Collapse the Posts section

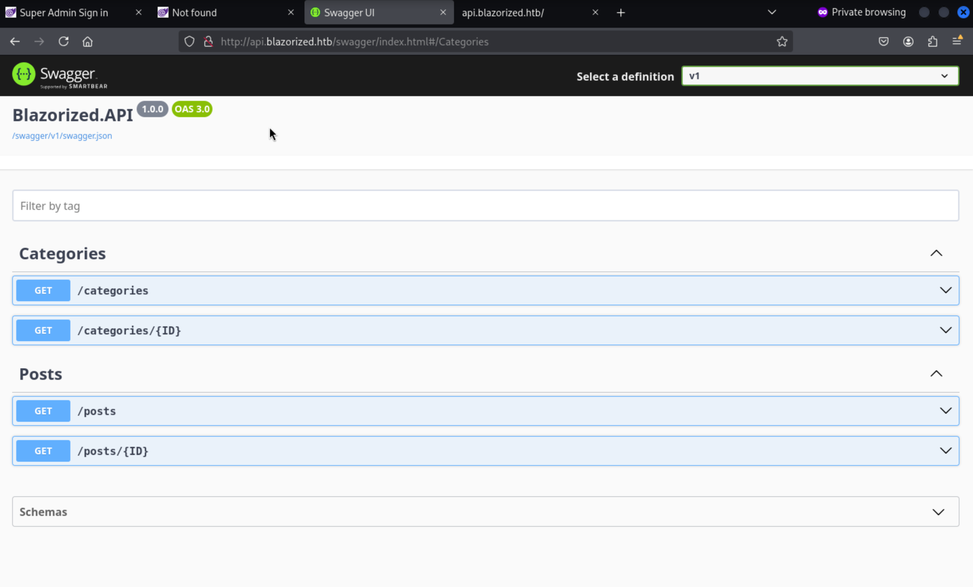coord(936,374)
